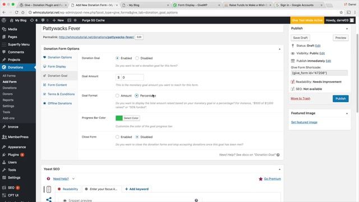The height and width of the screenshot is (202, 359).
Task: Set Donation Goal to Enabled
Action: [x=117, y=58]
